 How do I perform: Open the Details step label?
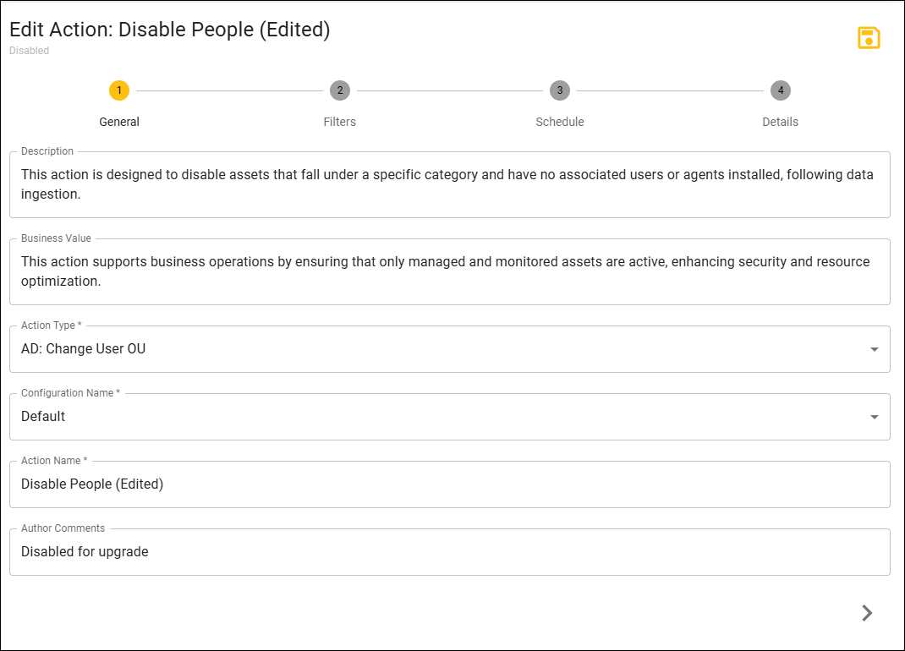(x=781, y=122)
